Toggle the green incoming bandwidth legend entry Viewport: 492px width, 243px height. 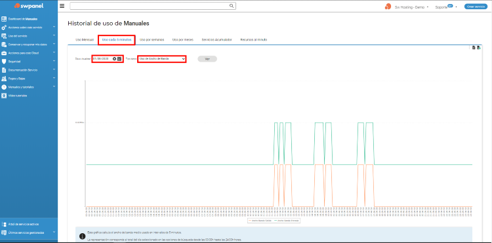(287, 221)
